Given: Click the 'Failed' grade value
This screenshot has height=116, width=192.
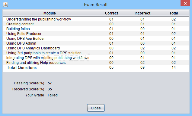Looking at the screenshot, I should [x=53, y=95].
